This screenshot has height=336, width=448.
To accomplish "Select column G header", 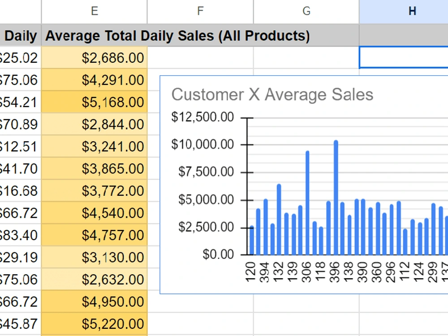I will click(306, 12).
